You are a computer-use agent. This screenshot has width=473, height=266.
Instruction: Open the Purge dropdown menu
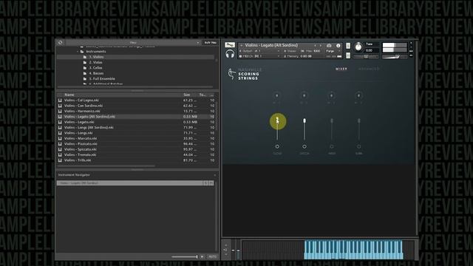[x=333, y=51]
